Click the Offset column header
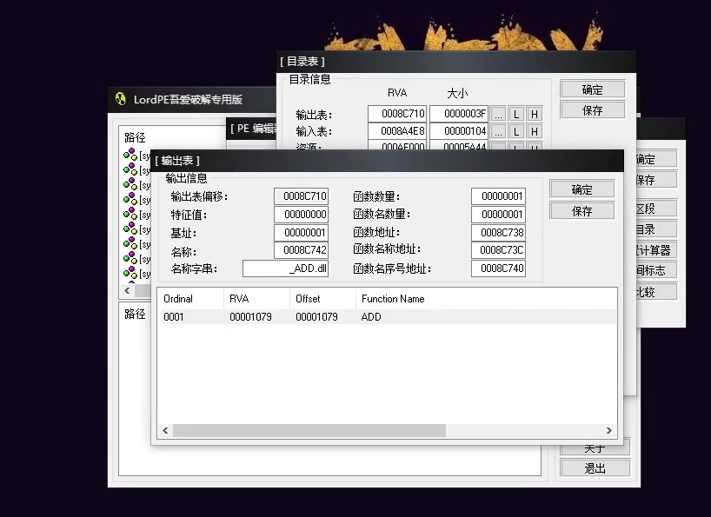Image resolution: width=711 pixels, height=517 pixels. click(322, 299)
